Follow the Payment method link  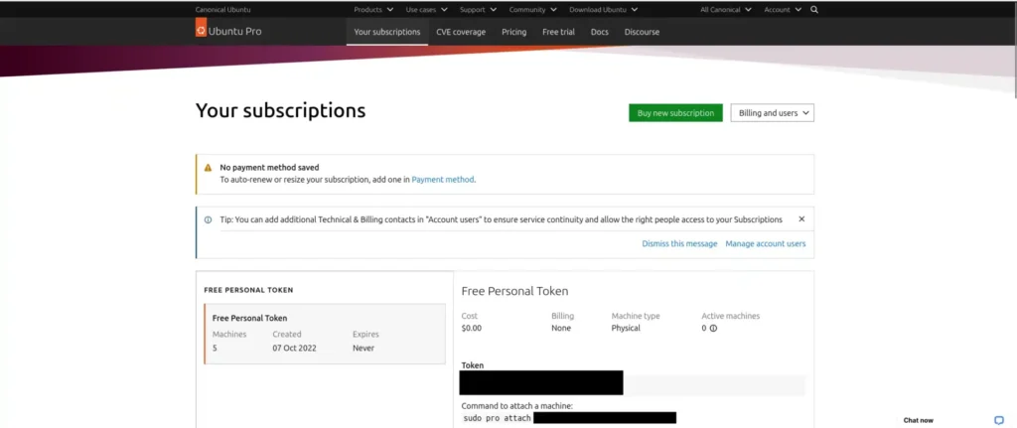(x=442, y=180)
